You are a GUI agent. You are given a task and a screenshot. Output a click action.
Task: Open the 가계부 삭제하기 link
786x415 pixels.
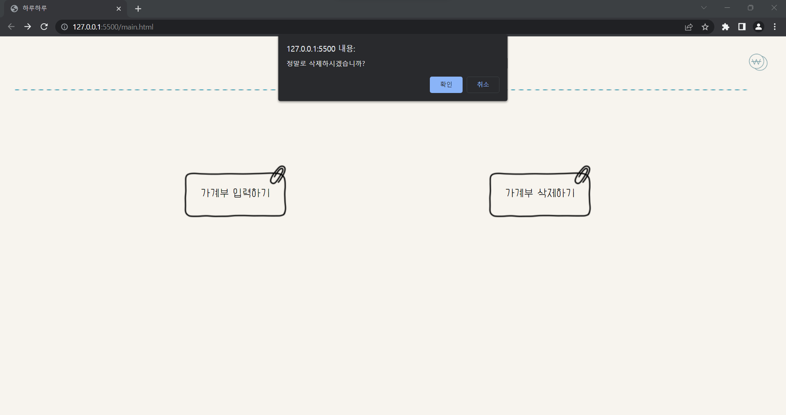coord(540,193)
